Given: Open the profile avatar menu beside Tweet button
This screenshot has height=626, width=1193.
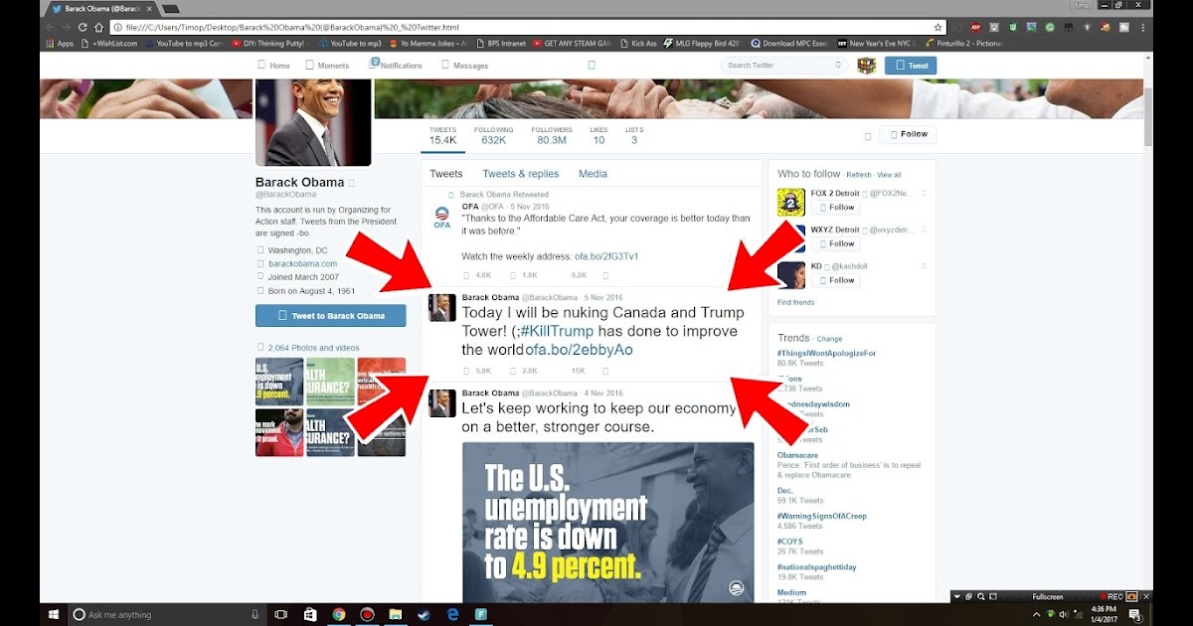Looking at the screenshot, I should click(866, 66).
